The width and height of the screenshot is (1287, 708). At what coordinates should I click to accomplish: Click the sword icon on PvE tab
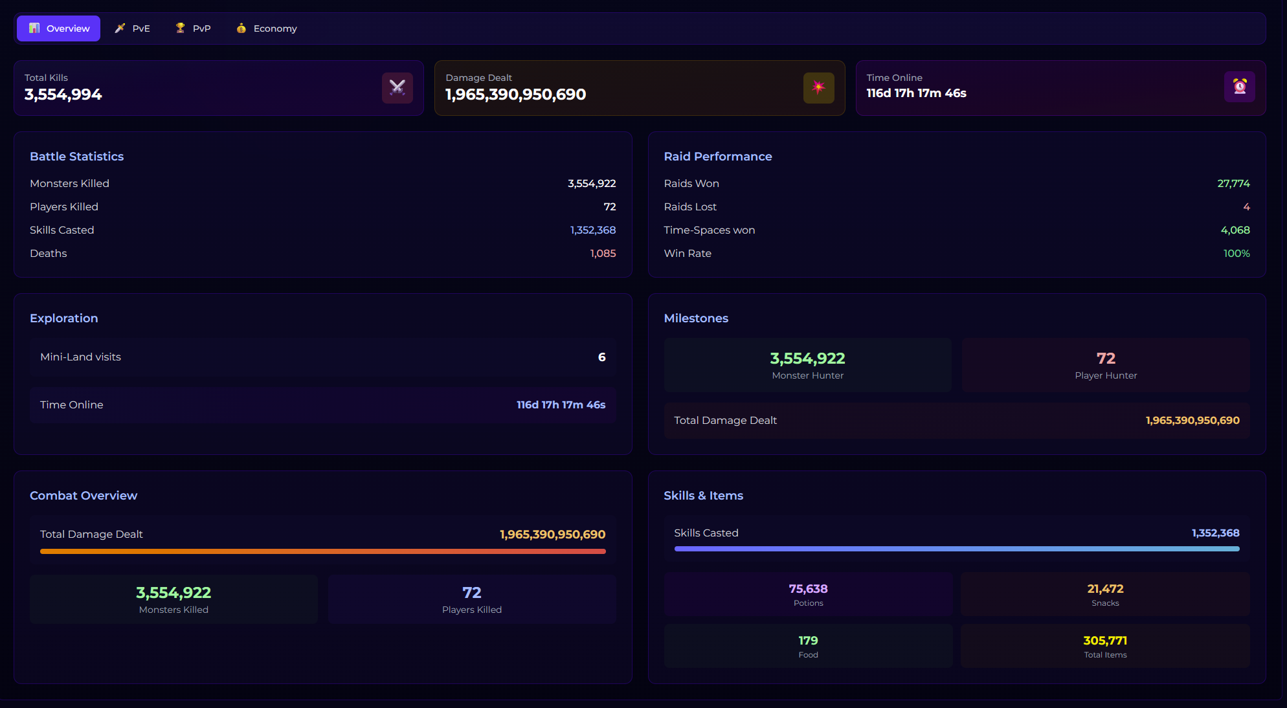coord(120,28)
